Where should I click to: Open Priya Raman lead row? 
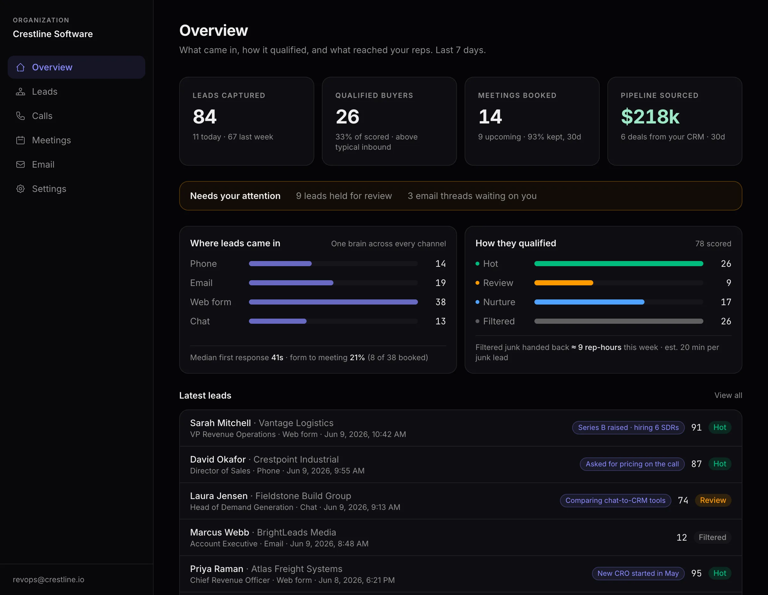click(461, 574)
